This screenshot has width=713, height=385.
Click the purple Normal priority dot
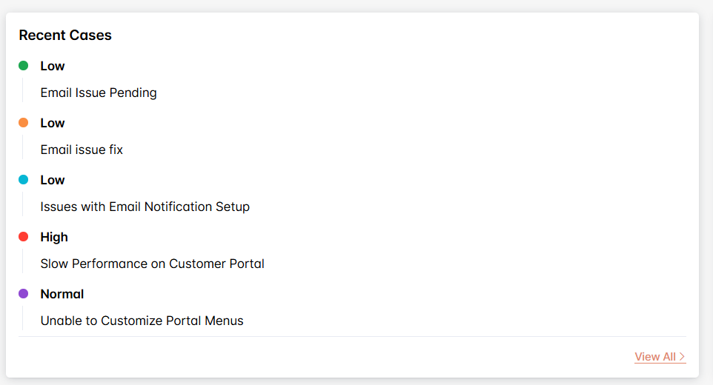(23, 294)
